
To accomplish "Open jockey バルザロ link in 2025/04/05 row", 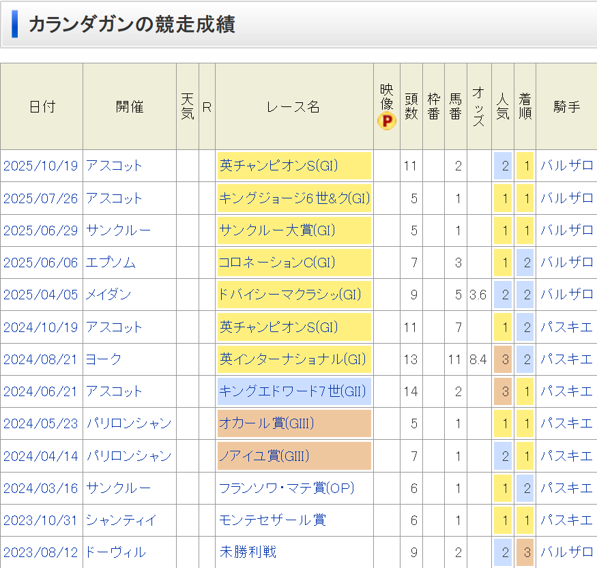I will tap(567, 295).
